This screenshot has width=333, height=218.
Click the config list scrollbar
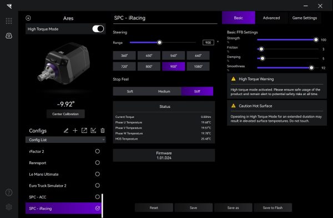click(x=102, y=205)
